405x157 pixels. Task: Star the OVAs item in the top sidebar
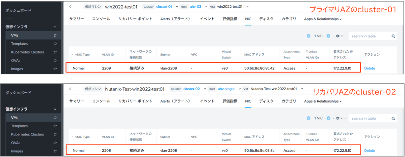point(55,61)
